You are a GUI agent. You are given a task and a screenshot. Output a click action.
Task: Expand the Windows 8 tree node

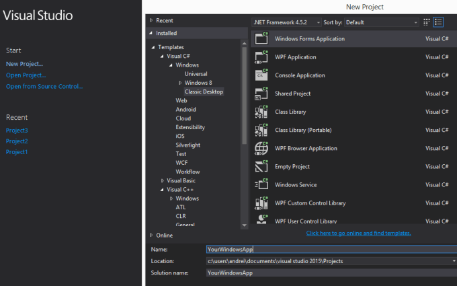coord(180,83)
